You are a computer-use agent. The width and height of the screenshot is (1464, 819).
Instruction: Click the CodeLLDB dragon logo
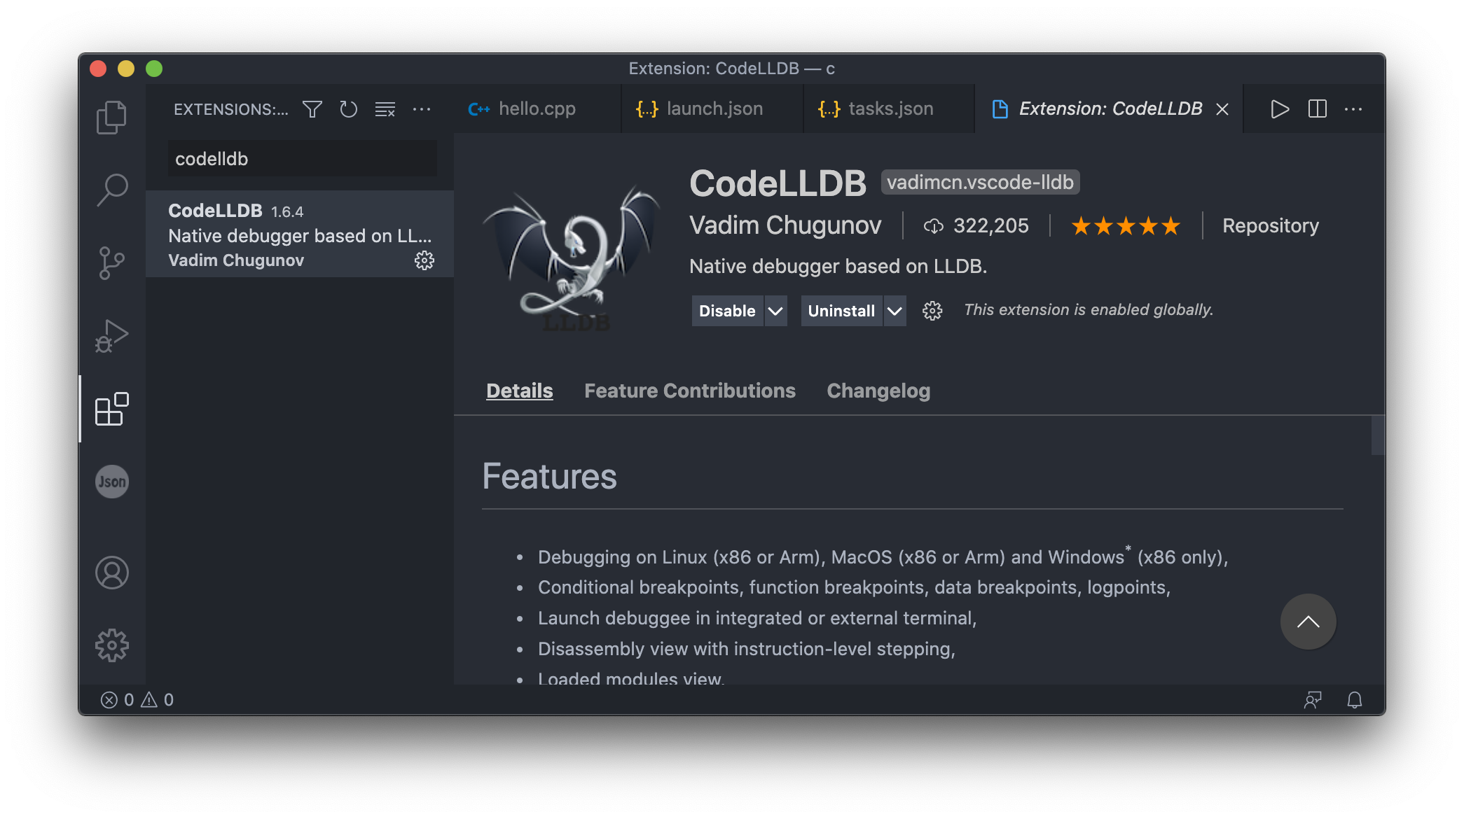570,256
